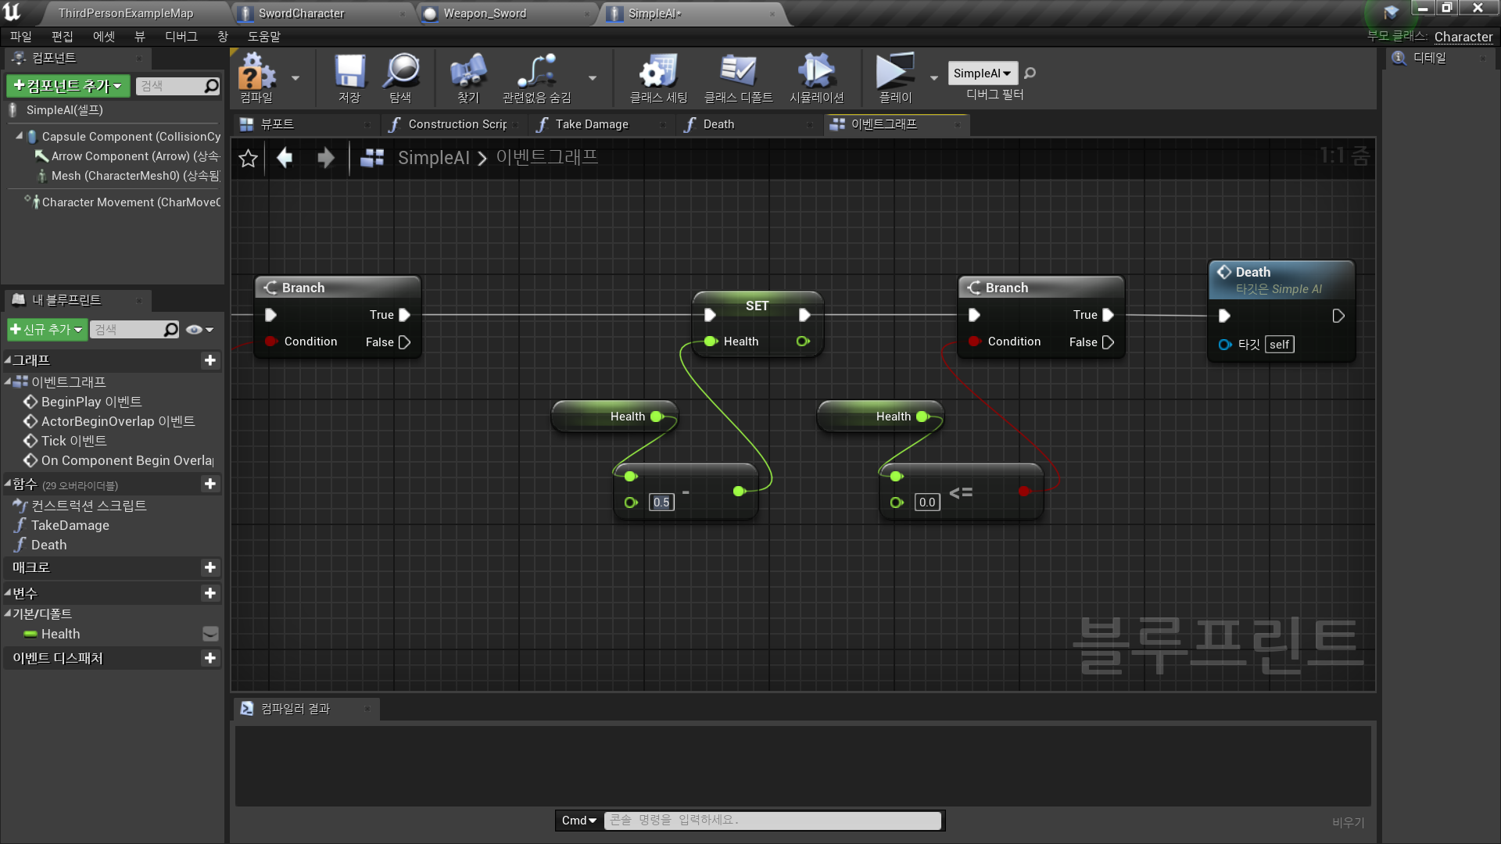
Task: Switch to the Take Damage tab
Action: 591,124
